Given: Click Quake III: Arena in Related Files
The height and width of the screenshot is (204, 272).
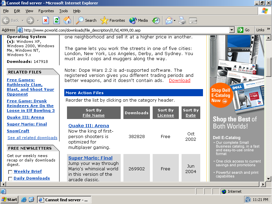Looking at the screenshot, I should [x=26, y=117].
